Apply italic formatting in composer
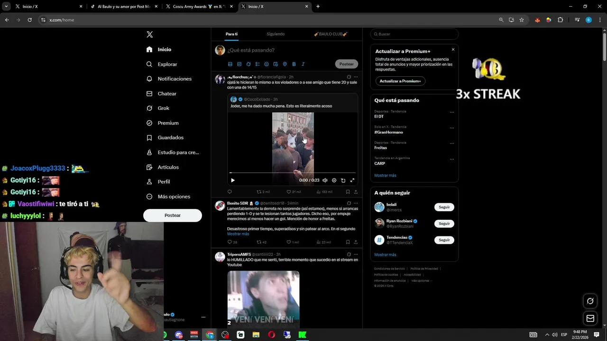607x341 pixels. tap(303, 64)
